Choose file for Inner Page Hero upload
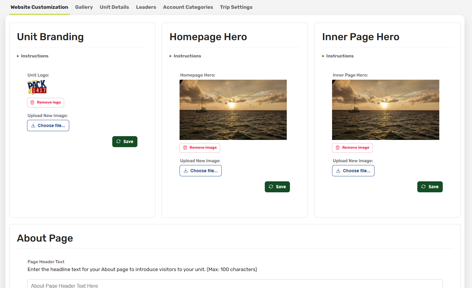Screen dimensions: 472x288 pos(353,171)
